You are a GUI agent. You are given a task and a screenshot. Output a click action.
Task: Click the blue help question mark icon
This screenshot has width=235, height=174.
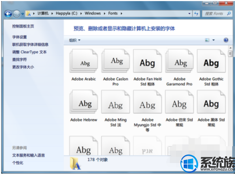click(x=226, y=40)
